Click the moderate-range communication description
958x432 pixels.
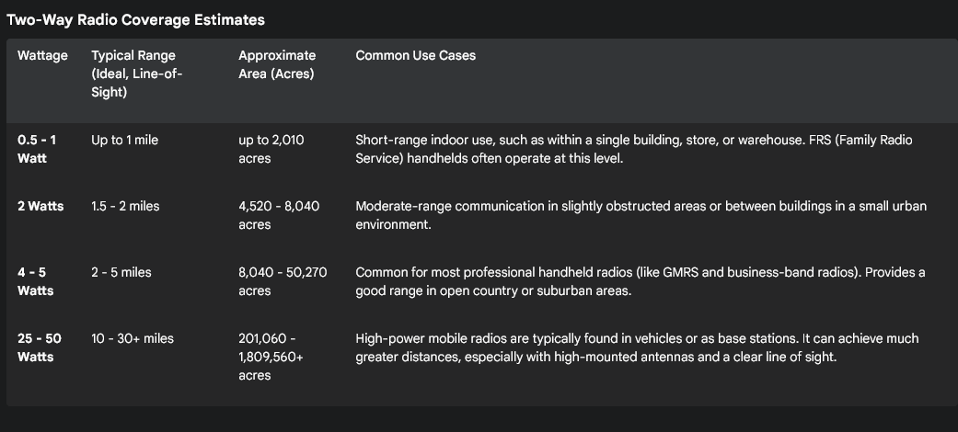[641, 215]
